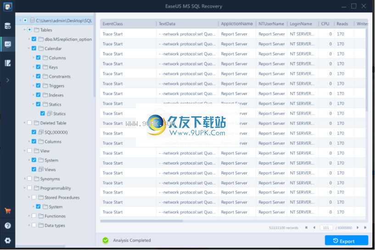Viewport: 376px width, 250px height.
Task: Uncheck the dbo.MSrepliction_option checkbox
Action: pyautogui.click(x=34, y=39)
